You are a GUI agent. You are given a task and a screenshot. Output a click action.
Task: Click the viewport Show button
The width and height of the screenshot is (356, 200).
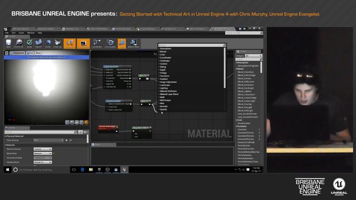click(38, 53)
